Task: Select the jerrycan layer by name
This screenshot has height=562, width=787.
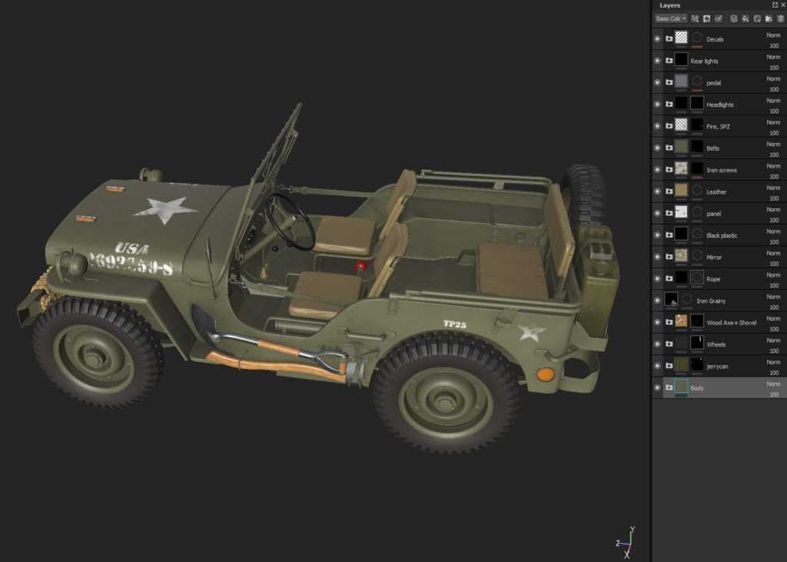Action: [717, 367]
